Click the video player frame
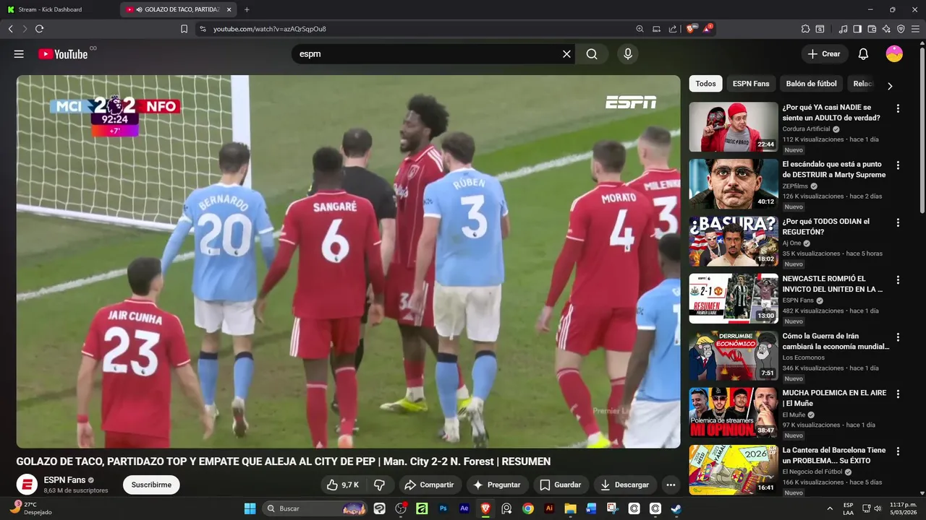 pos(348,261)
